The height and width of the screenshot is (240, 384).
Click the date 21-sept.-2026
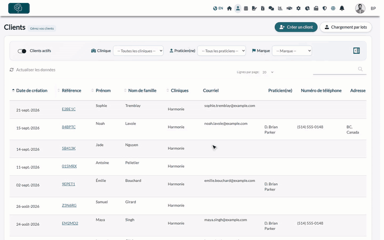[x=28, y=110]
